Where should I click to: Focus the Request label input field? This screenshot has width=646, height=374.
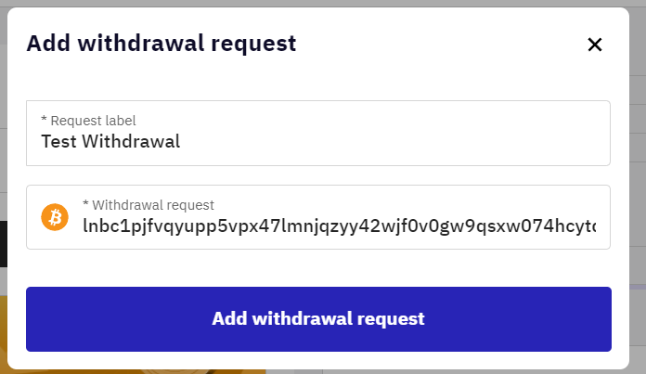[318, 133]
